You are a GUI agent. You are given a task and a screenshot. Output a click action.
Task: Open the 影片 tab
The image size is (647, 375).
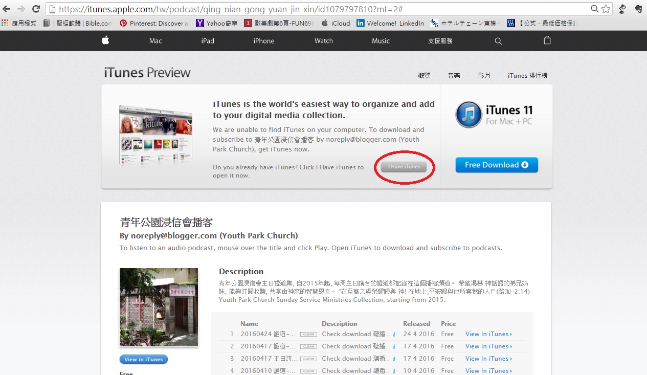pyautogui.click(x=484, y=76)
